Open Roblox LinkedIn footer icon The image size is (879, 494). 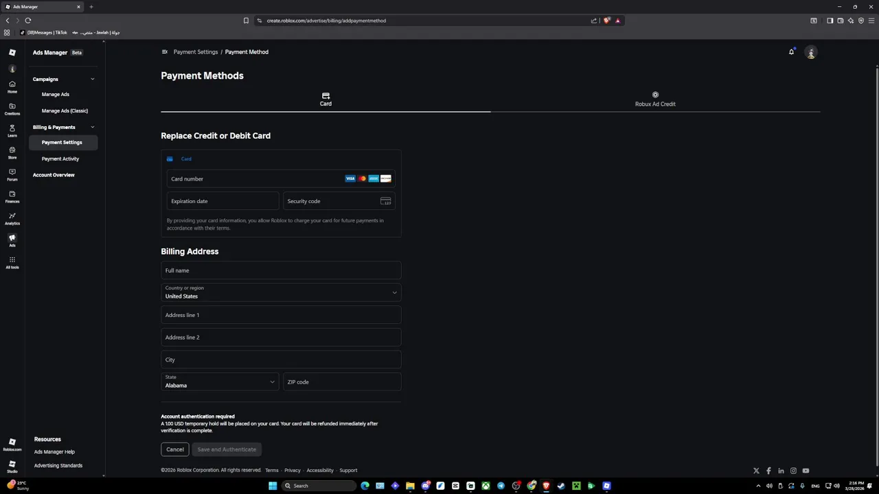click(x=781, y=471)
